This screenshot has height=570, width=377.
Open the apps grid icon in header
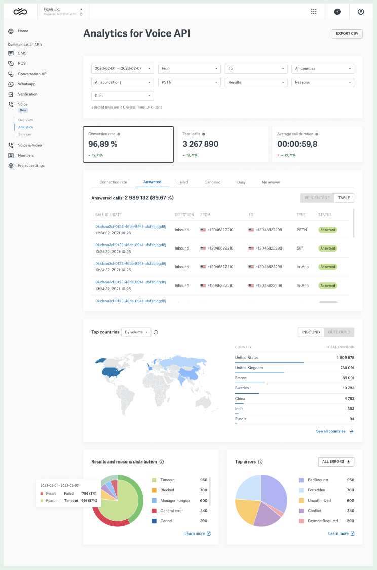314,11
